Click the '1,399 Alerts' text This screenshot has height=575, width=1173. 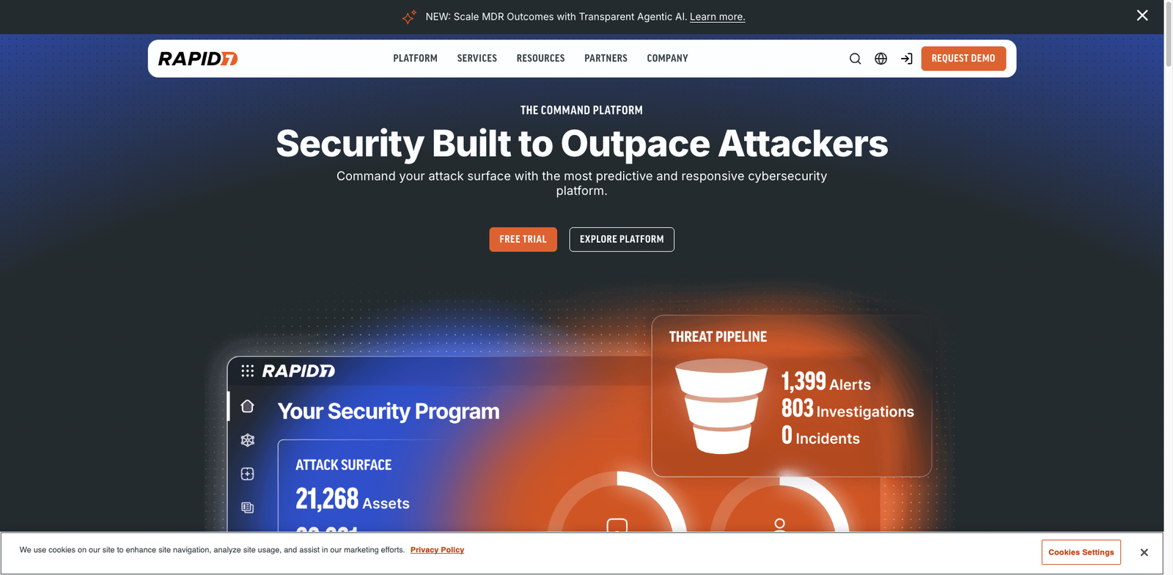point(826,382)
